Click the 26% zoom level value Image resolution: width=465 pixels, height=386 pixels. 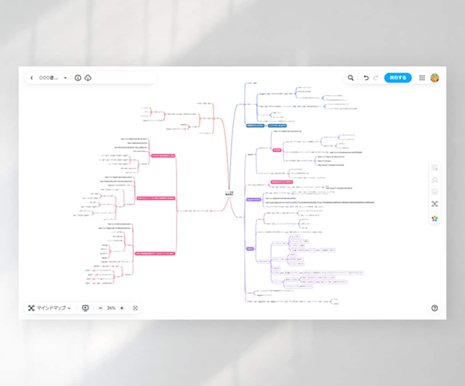click(x=111, y=308)
